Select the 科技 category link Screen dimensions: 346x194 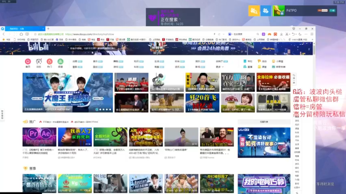(139, 67)
